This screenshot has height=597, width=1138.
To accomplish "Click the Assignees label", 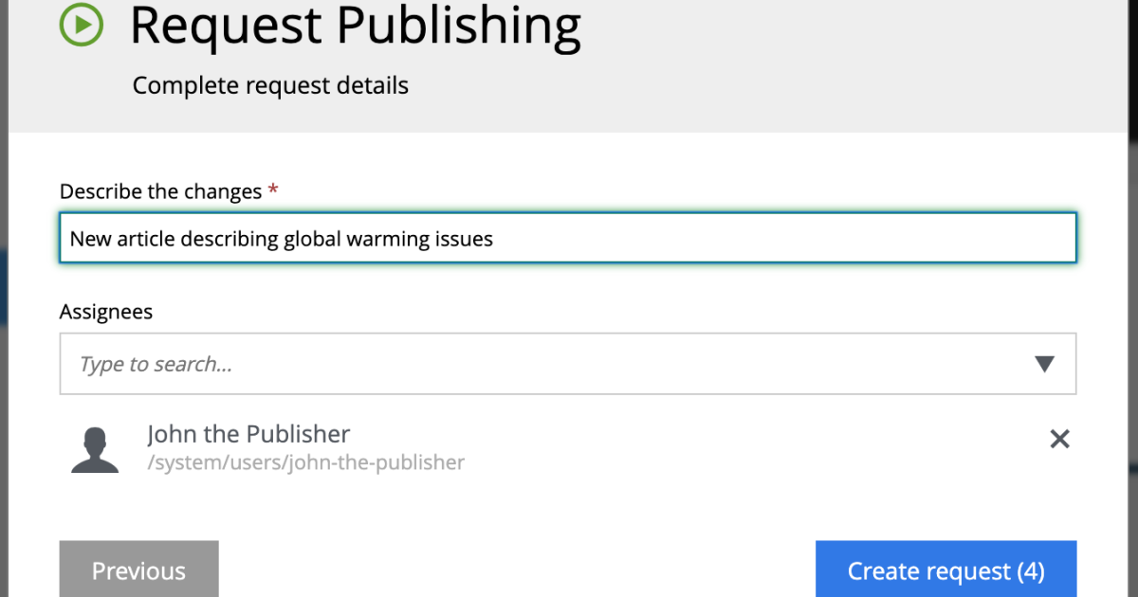I will [x=106, y=312].
